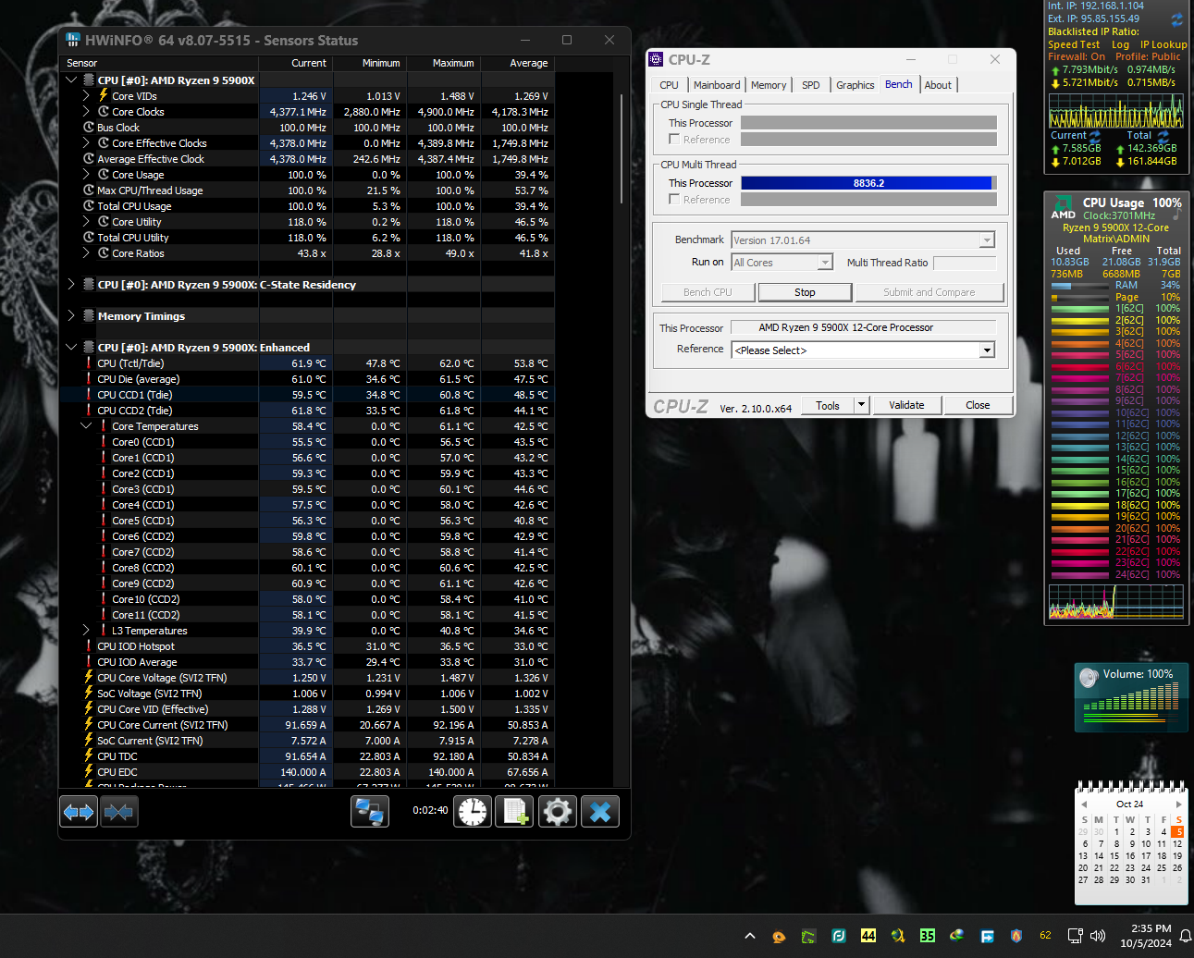
Task: Switch to SPD tab in CPU-Z
Action: (810, 85)
